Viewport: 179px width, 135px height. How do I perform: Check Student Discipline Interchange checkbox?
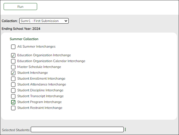(x=13, y=90)
